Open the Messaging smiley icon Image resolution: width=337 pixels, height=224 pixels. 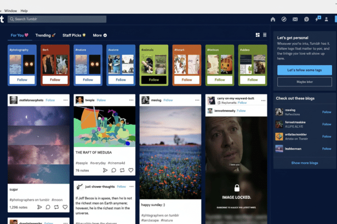click(306, 19)
